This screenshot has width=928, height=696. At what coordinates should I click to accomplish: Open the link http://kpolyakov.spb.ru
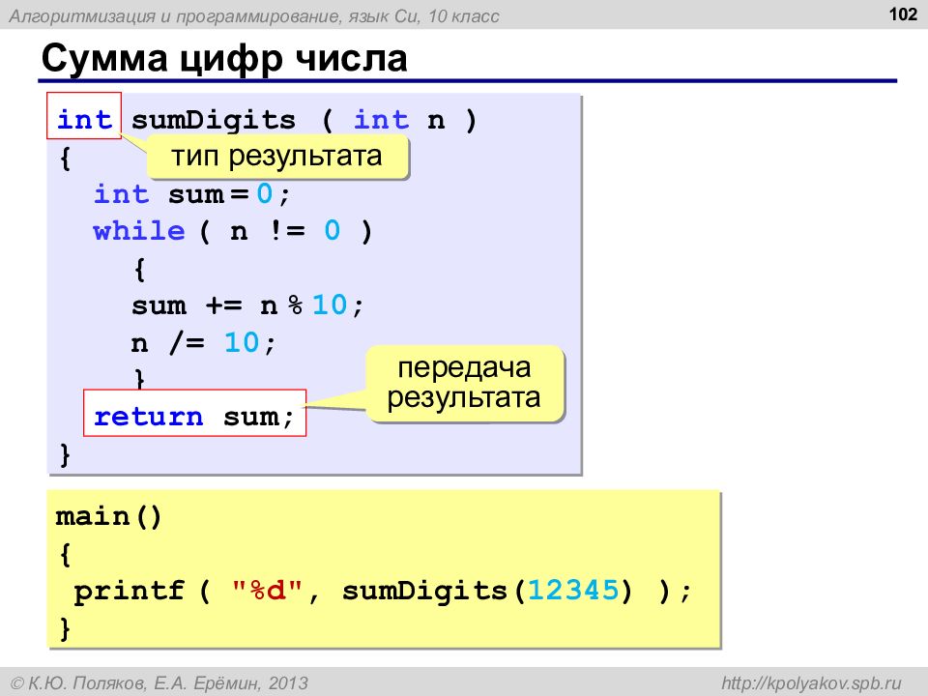tap(811, 683)
